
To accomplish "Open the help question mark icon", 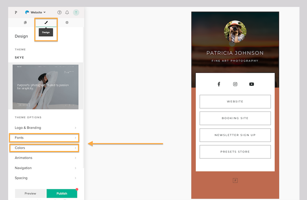I will pos(59,12).
